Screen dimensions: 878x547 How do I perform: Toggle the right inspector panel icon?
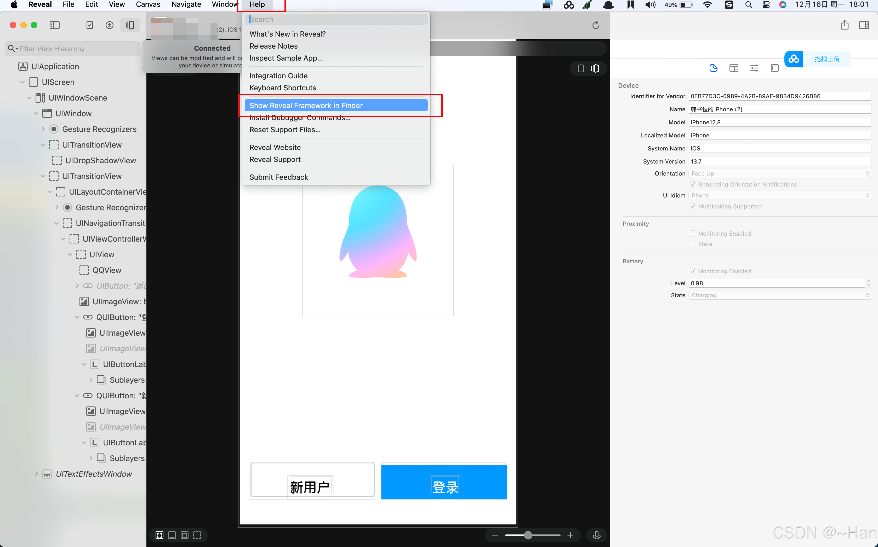(x=864, y=25)
